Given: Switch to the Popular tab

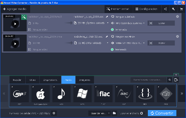Looking at the screenshot, I should [17, 80].
